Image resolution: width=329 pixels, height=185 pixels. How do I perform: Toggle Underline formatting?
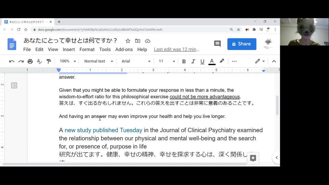point(202,61)
